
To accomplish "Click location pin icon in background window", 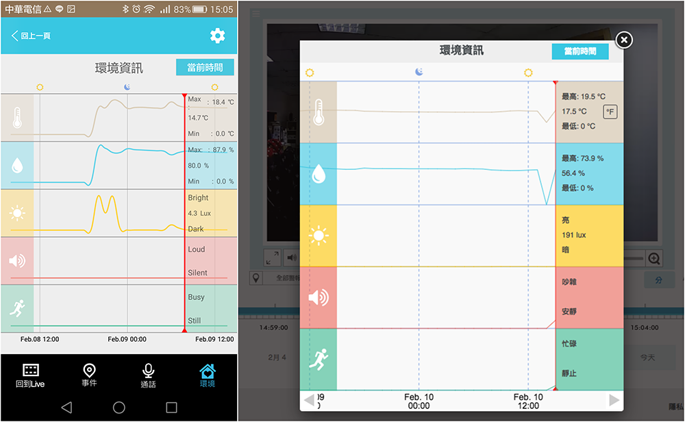I will pyautogui.click(x=256, y=278).
